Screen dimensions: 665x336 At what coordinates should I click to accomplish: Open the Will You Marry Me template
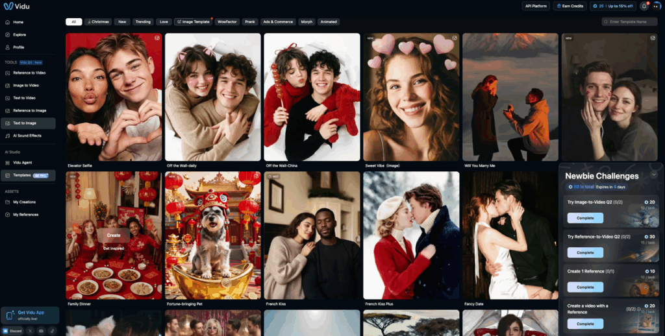coord(510,97)
